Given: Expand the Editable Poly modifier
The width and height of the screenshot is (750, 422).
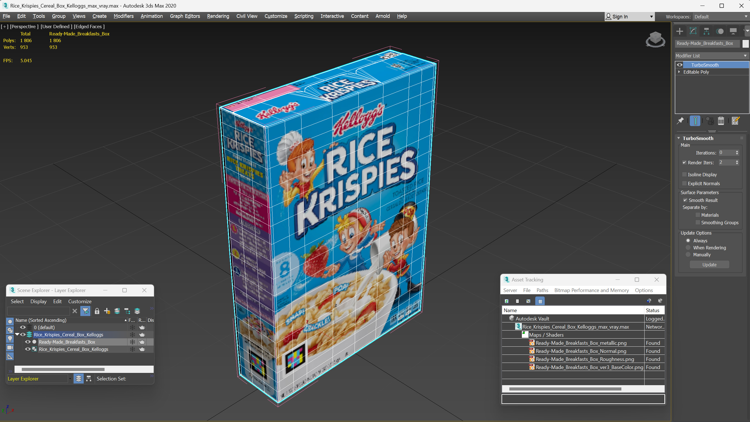Looking at the screenshot, I should (x=679, y=72).
